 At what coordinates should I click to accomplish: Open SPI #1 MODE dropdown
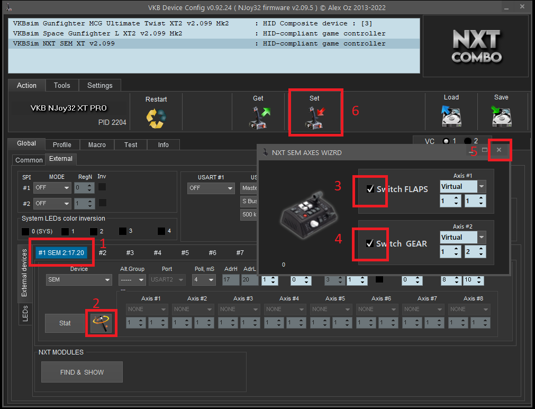coord(52,188)
